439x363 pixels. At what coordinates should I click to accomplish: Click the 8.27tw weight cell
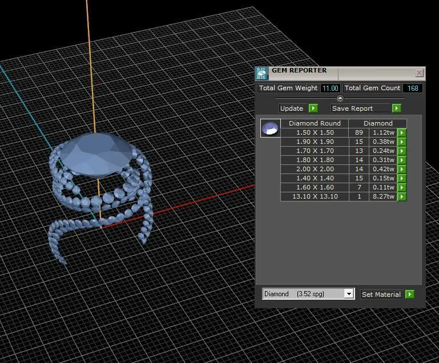pyautogui.click(x=383, y=196)
